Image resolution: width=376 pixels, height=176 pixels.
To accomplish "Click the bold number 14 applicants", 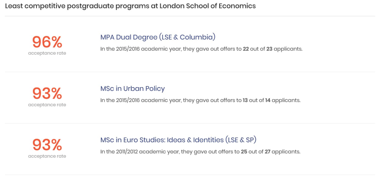I will (x=268, y=100).
